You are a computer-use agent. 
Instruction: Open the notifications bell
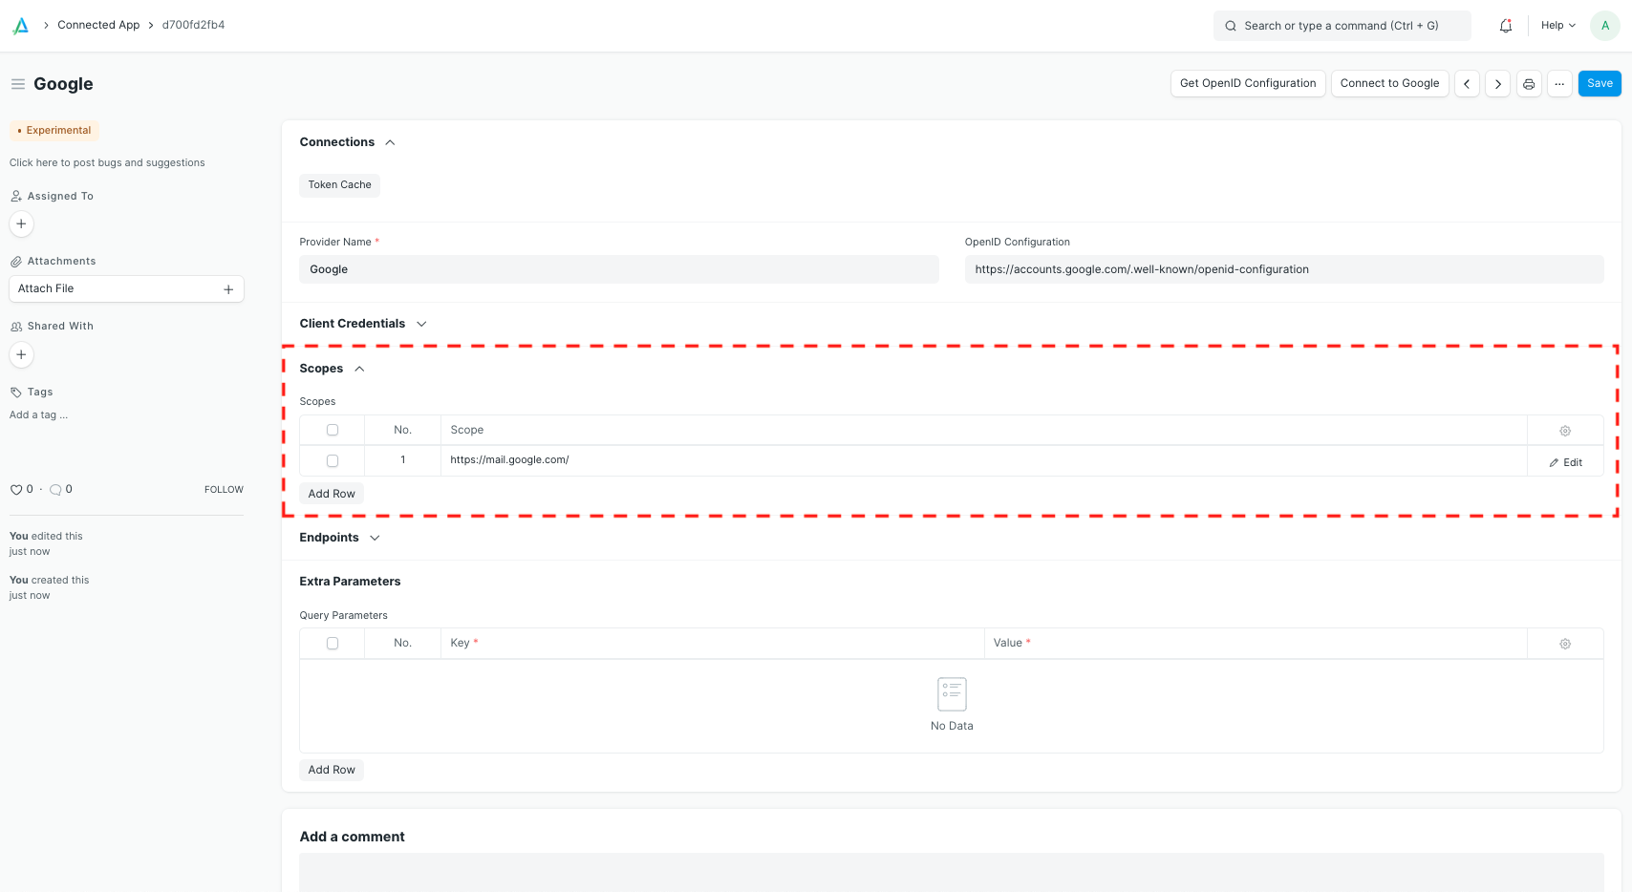tap(1506, 26)
